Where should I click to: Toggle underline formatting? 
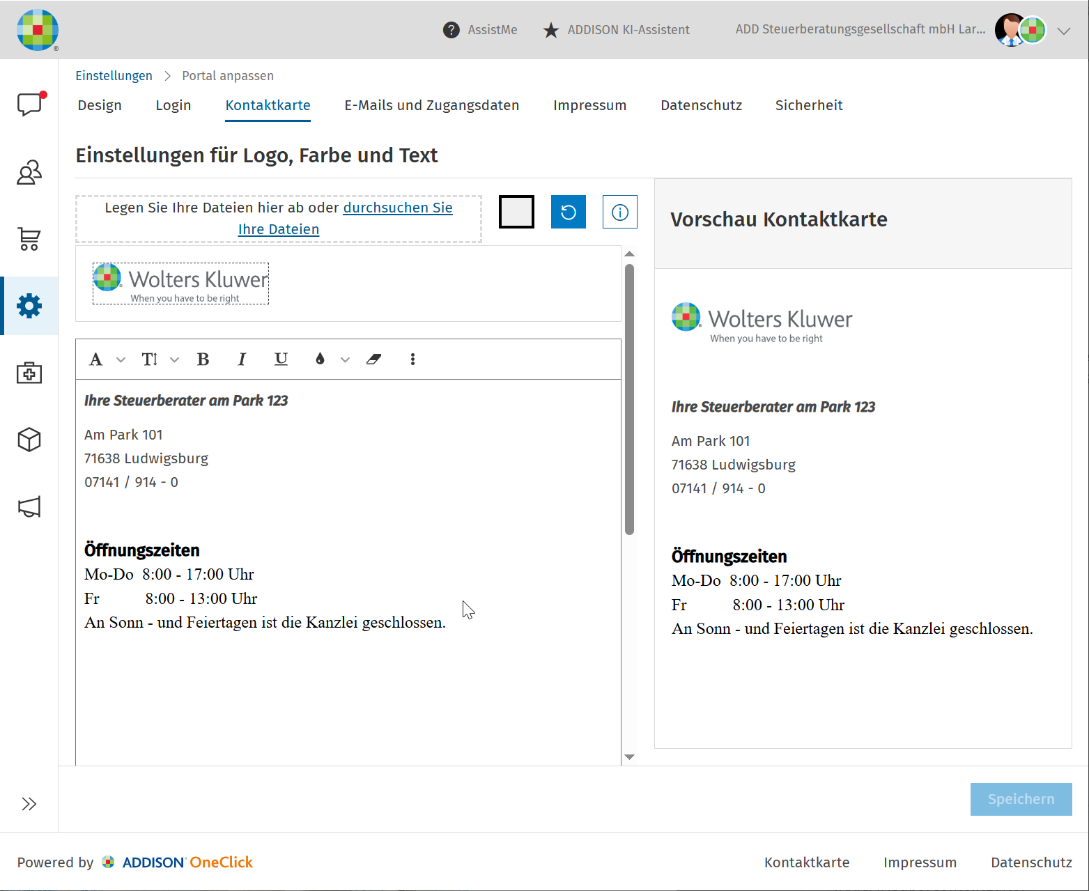coord(281,359)
